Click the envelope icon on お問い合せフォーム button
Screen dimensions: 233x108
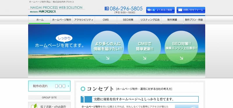[x=180, y=10]
